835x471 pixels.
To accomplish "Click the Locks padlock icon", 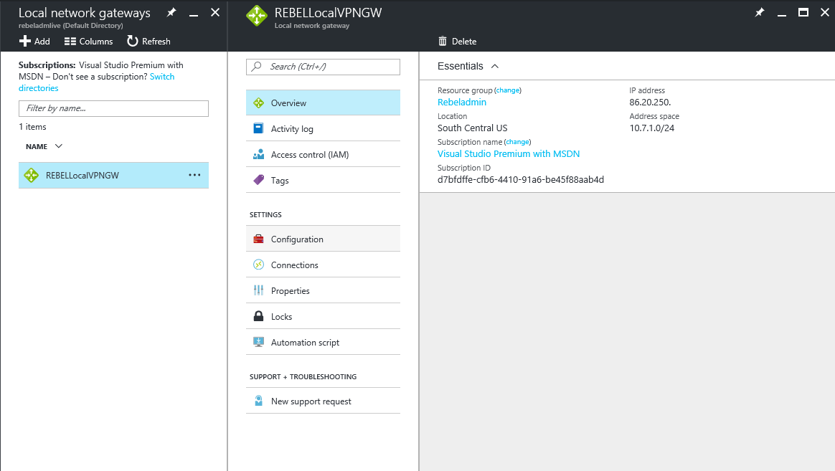I will [258, 316].
